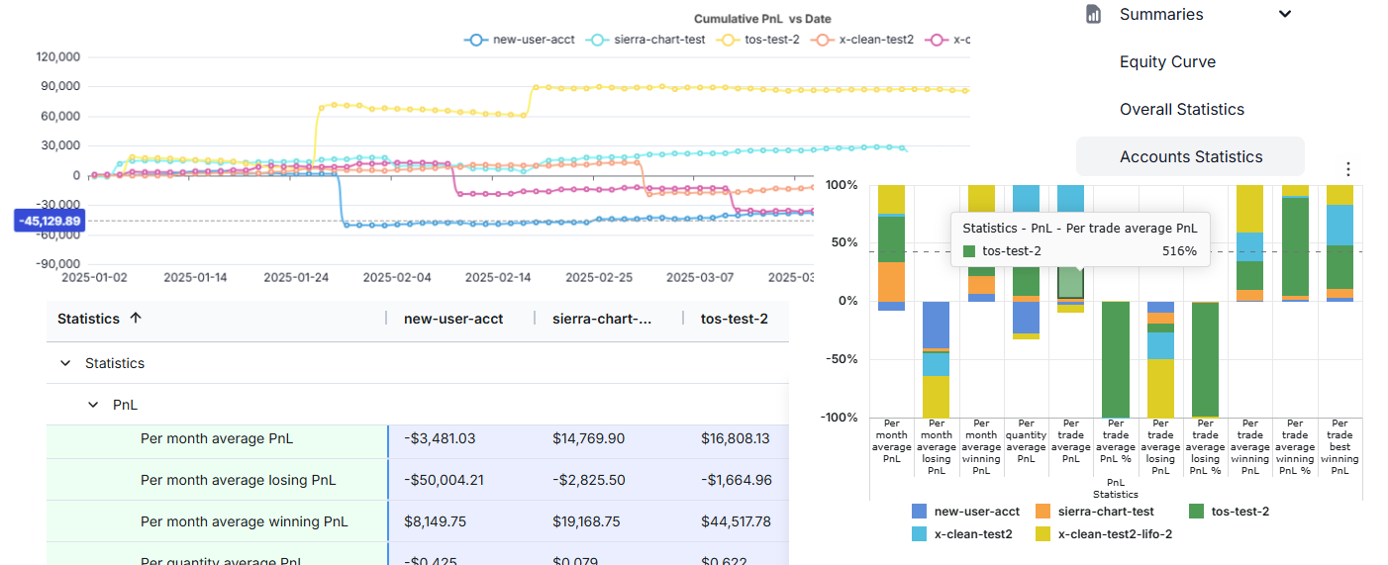1388x565 pixels.
Task: Click the Summaries bar chart icon
Action: (1093, 14)
